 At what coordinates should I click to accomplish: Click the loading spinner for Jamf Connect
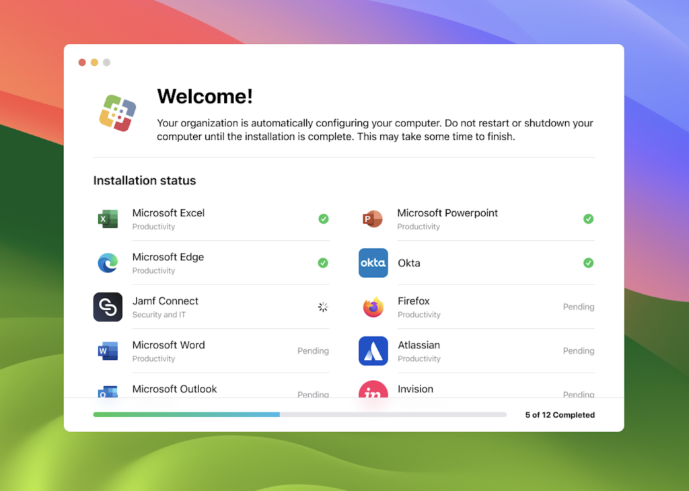tap(323, 307)
